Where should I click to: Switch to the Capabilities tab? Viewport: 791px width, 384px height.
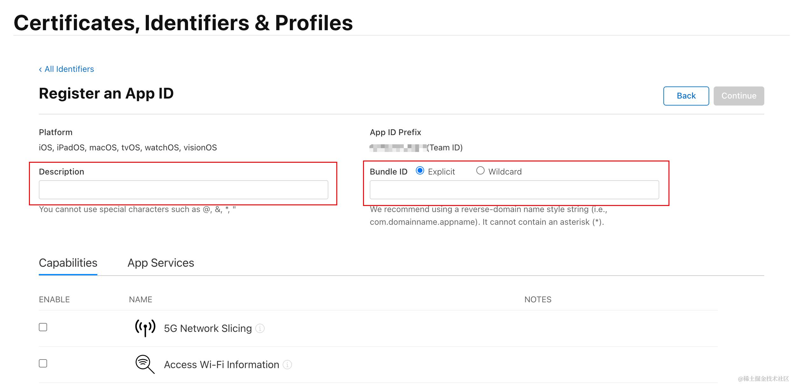coord(68,263)
